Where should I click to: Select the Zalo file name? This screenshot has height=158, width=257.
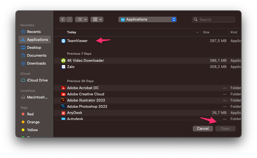(71, 67)
